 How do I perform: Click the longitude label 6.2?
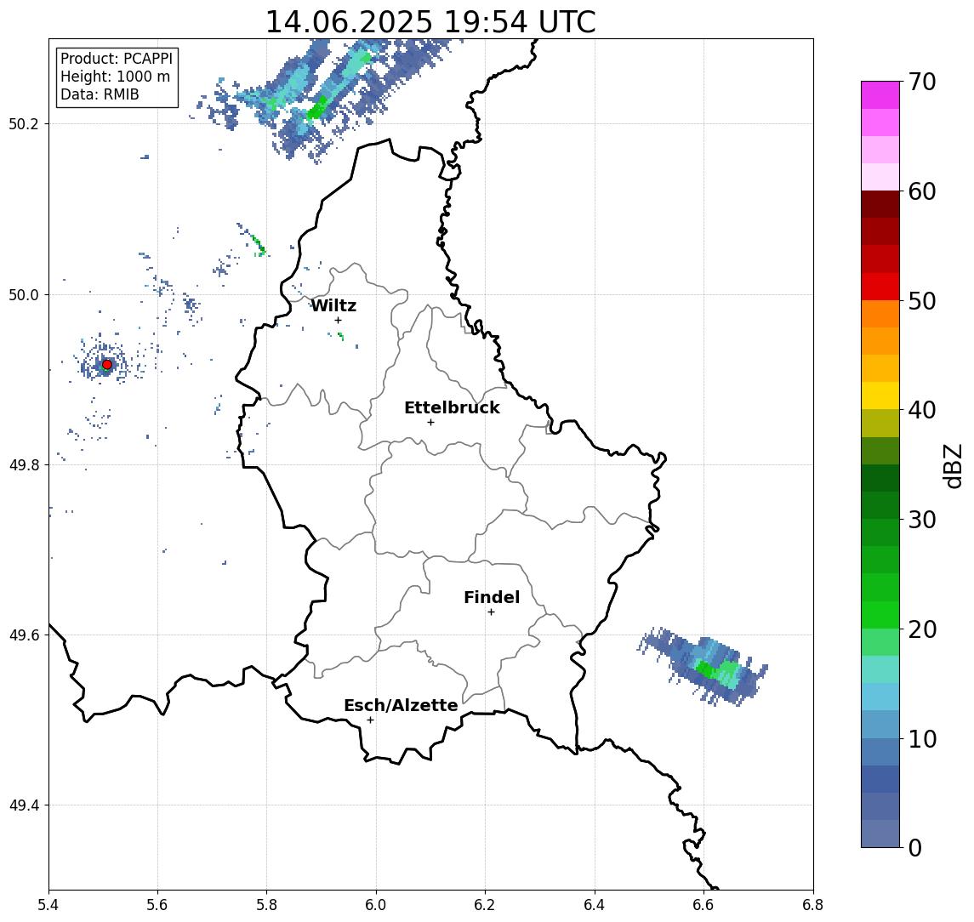[485, 905]
